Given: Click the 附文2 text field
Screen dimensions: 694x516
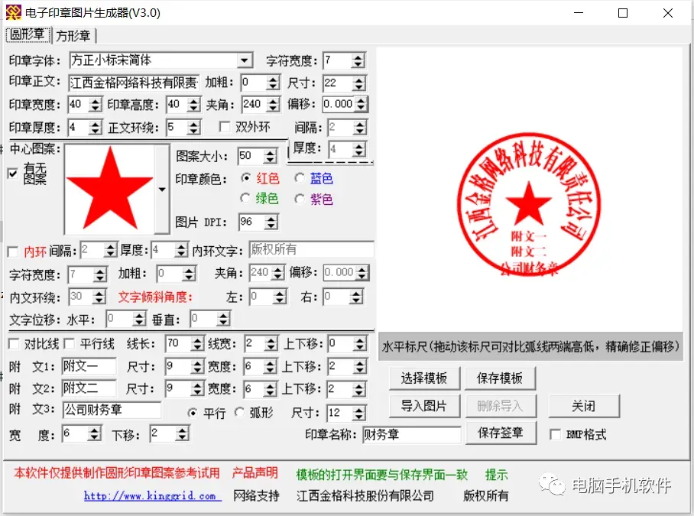Looking at the screenshot, I should (x=89, y=388).
